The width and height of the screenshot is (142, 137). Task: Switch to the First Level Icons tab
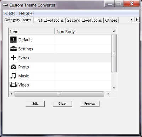49,20
